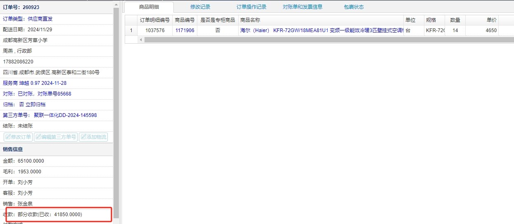Click the phone number 17882086220
Viewport: 514px width, 224px height.
point(18,62)
